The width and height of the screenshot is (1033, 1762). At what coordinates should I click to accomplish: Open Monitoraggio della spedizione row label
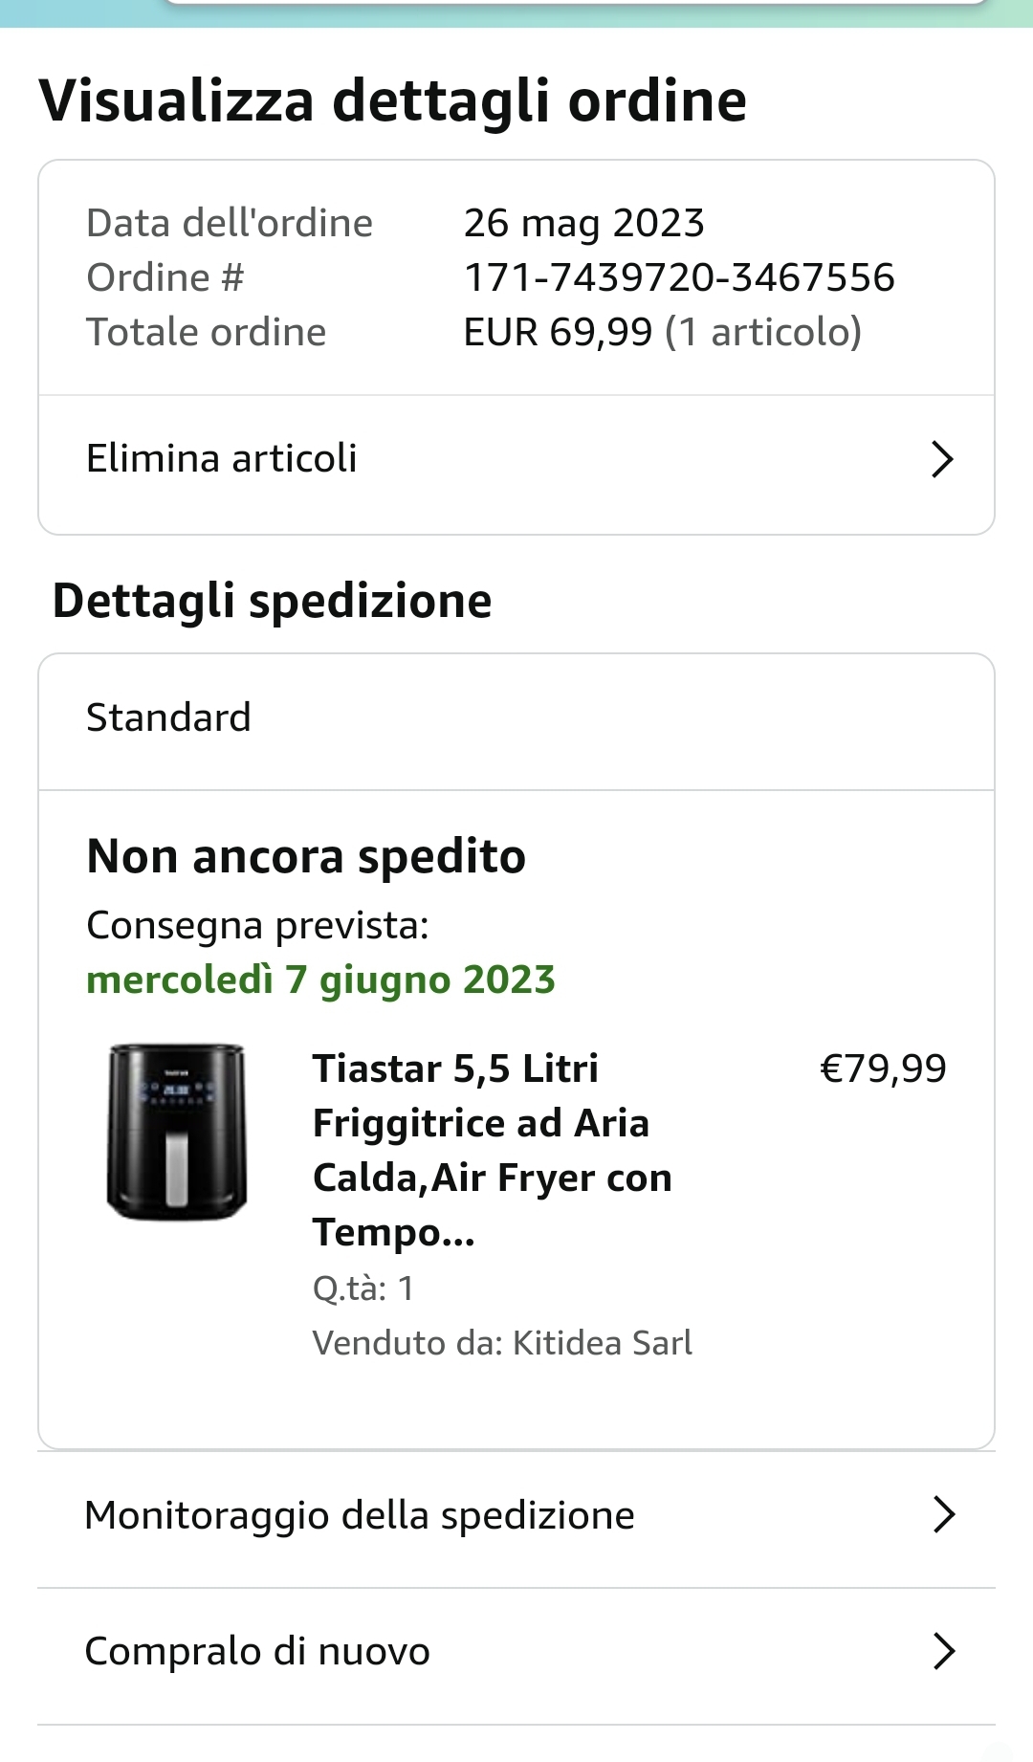pos(360,1516)
